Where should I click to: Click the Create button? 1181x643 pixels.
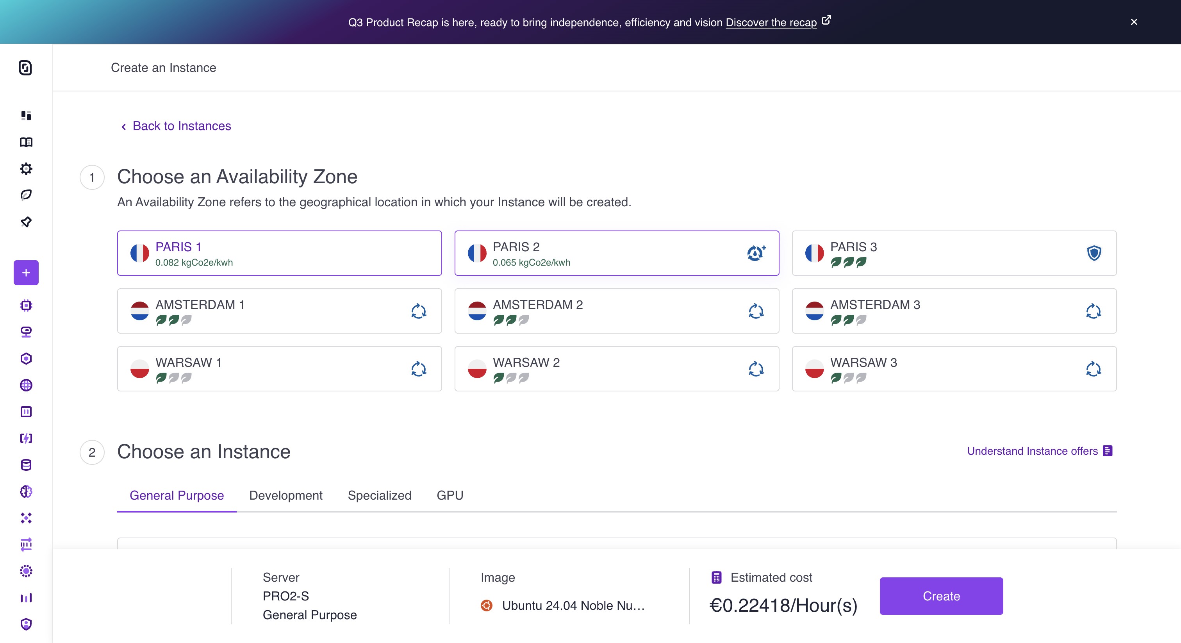[941, 596]
